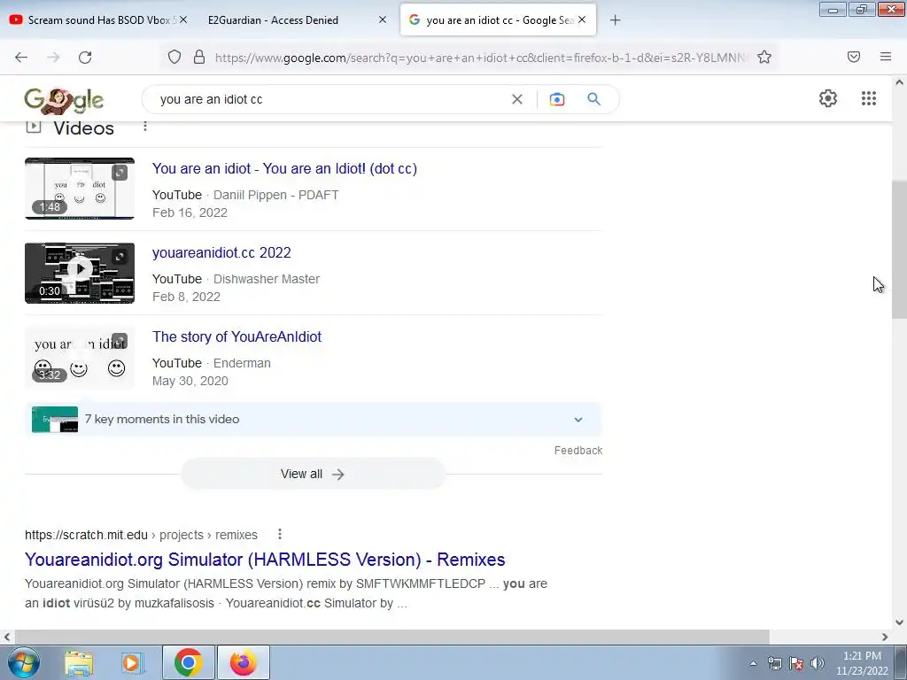Click the scroll up arrow

[899, 82]
